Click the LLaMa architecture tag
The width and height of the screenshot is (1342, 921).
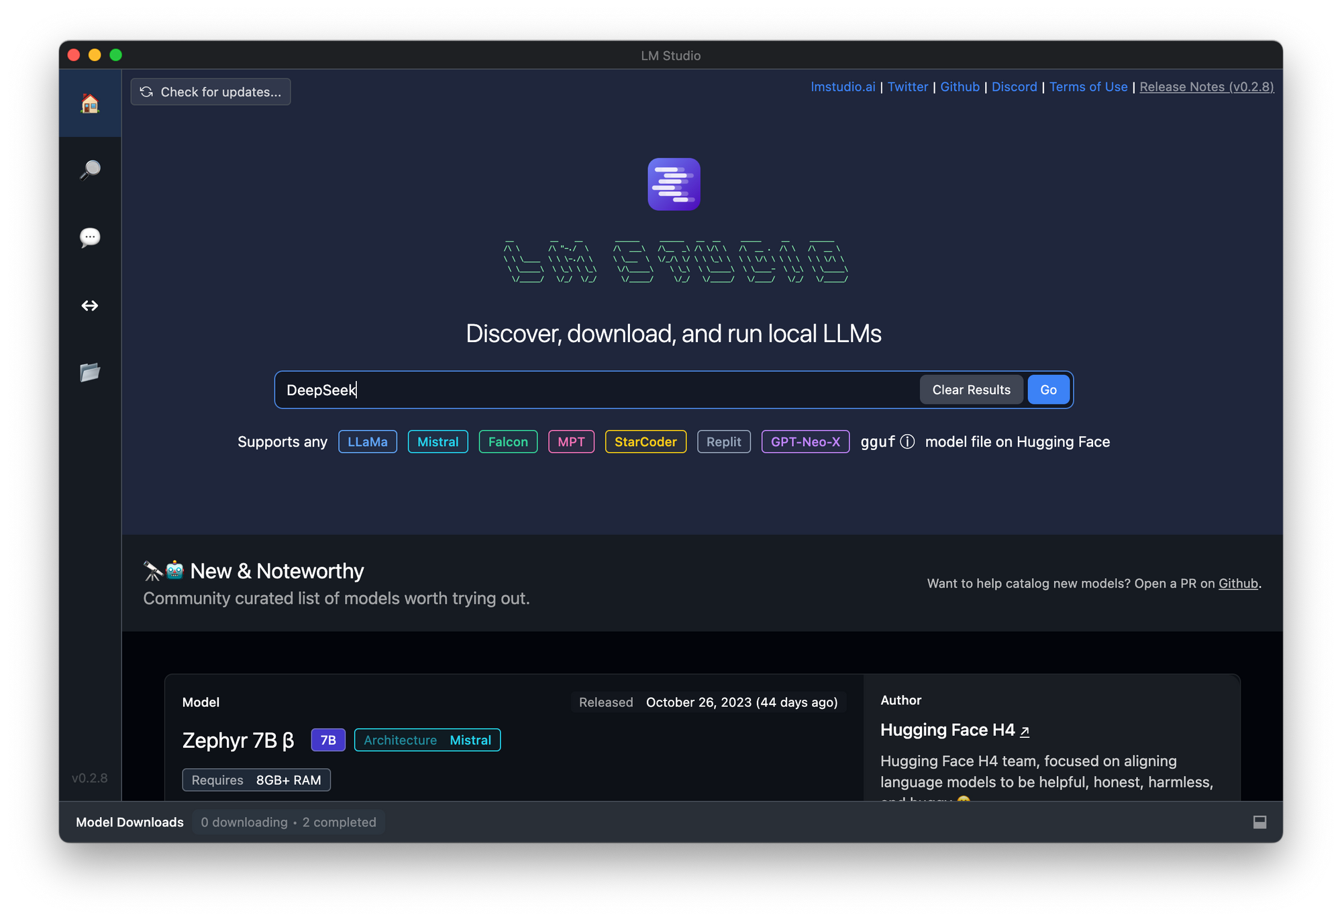tap(368, 441)
